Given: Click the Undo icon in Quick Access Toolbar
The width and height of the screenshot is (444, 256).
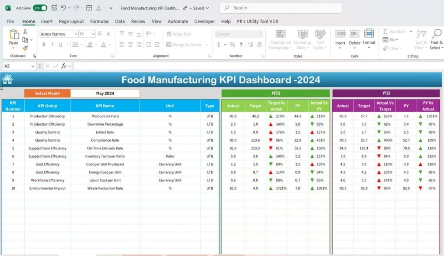Looking at the screenshot, I should click(x=63, y=8).
